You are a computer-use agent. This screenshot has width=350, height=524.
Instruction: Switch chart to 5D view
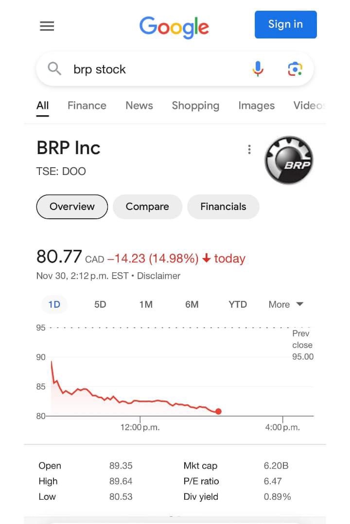click(x=100, y=304)
